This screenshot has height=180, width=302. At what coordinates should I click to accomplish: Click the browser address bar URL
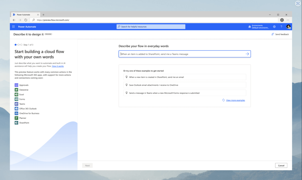tap(53, 20)
